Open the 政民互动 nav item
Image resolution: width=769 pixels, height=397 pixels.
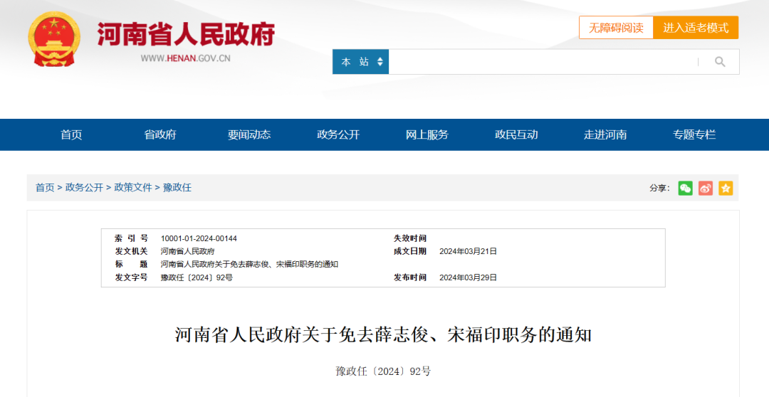tap(516, 134)
